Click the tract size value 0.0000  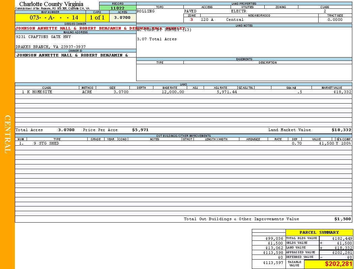coord(335,20)
